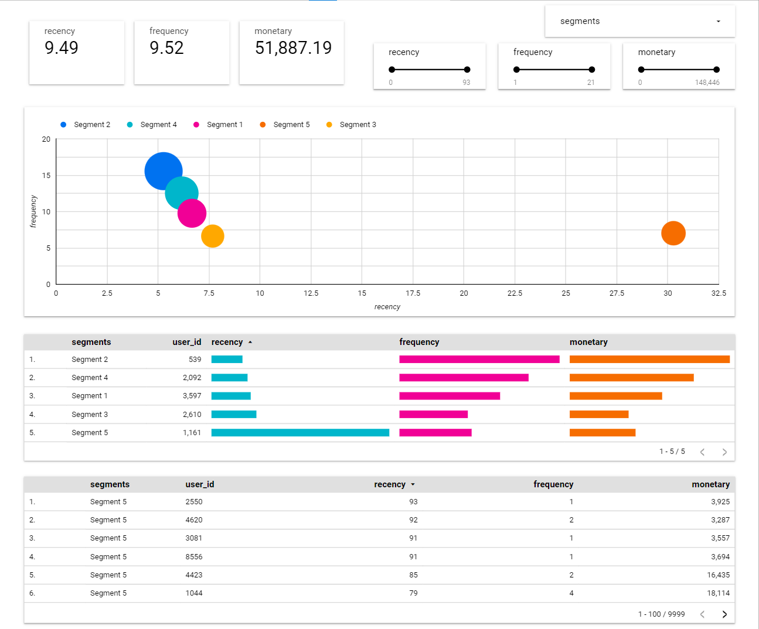This screenshot has width=759, height=629.
Task: Sort summary table by user_id header
Action: 186,342
